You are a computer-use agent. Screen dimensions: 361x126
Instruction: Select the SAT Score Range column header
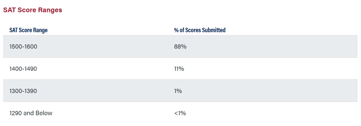coord(28,30)
